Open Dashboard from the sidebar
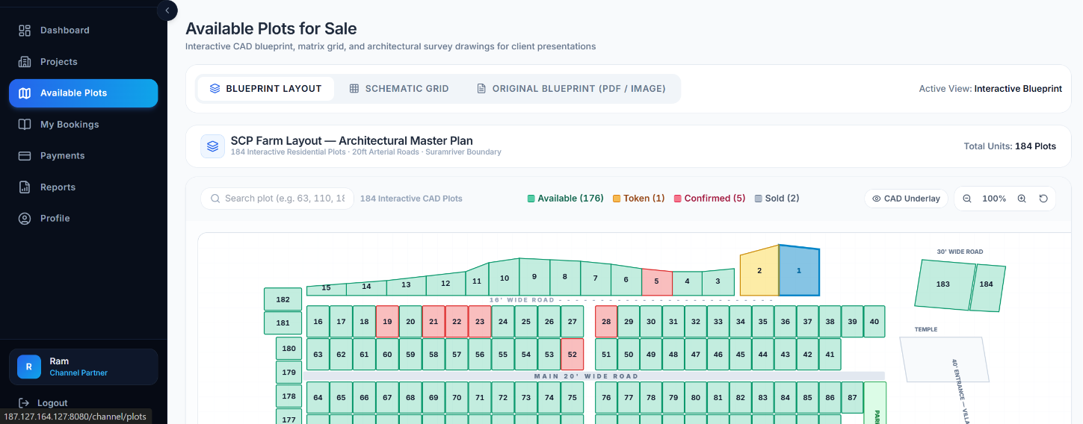Screen dimensions: 1083x424 coord(84,31)
